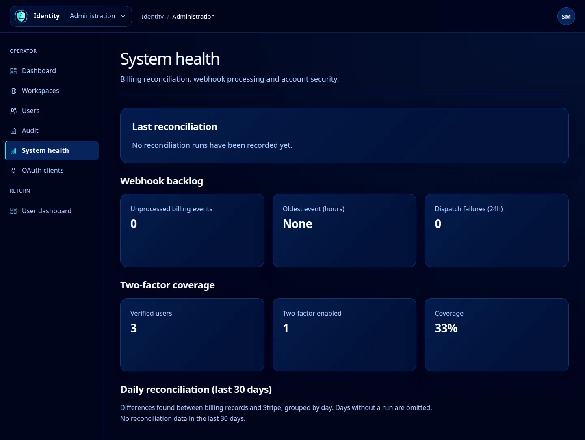Select the System health sidebar item
Image resolution: width=585 pixels, height=440 pixels.
52,150
